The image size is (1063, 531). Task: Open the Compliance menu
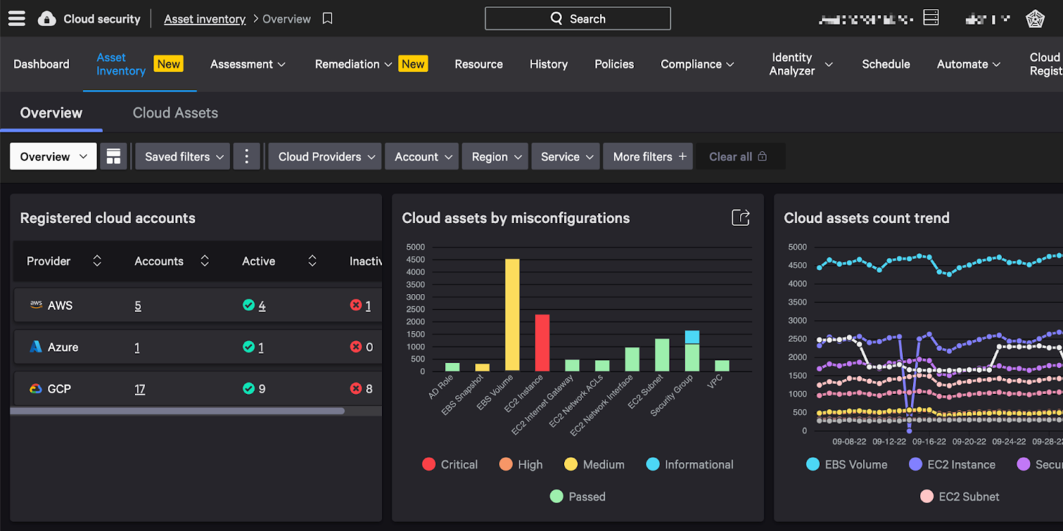tap(696, 64)
